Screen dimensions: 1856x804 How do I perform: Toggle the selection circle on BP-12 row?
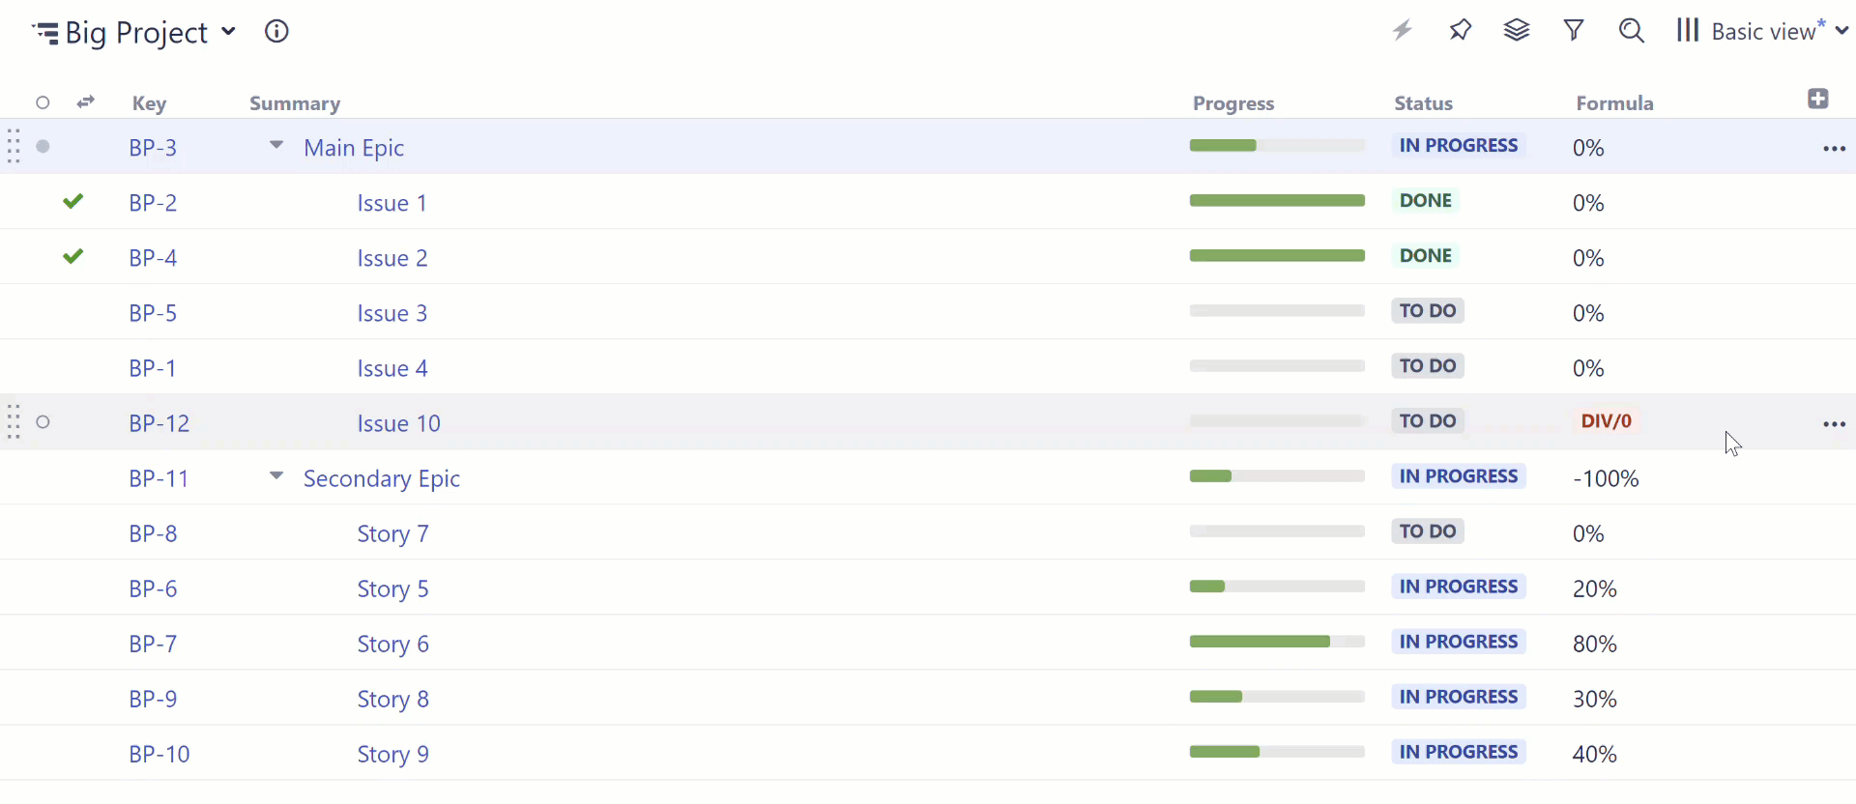coord(43,423)
